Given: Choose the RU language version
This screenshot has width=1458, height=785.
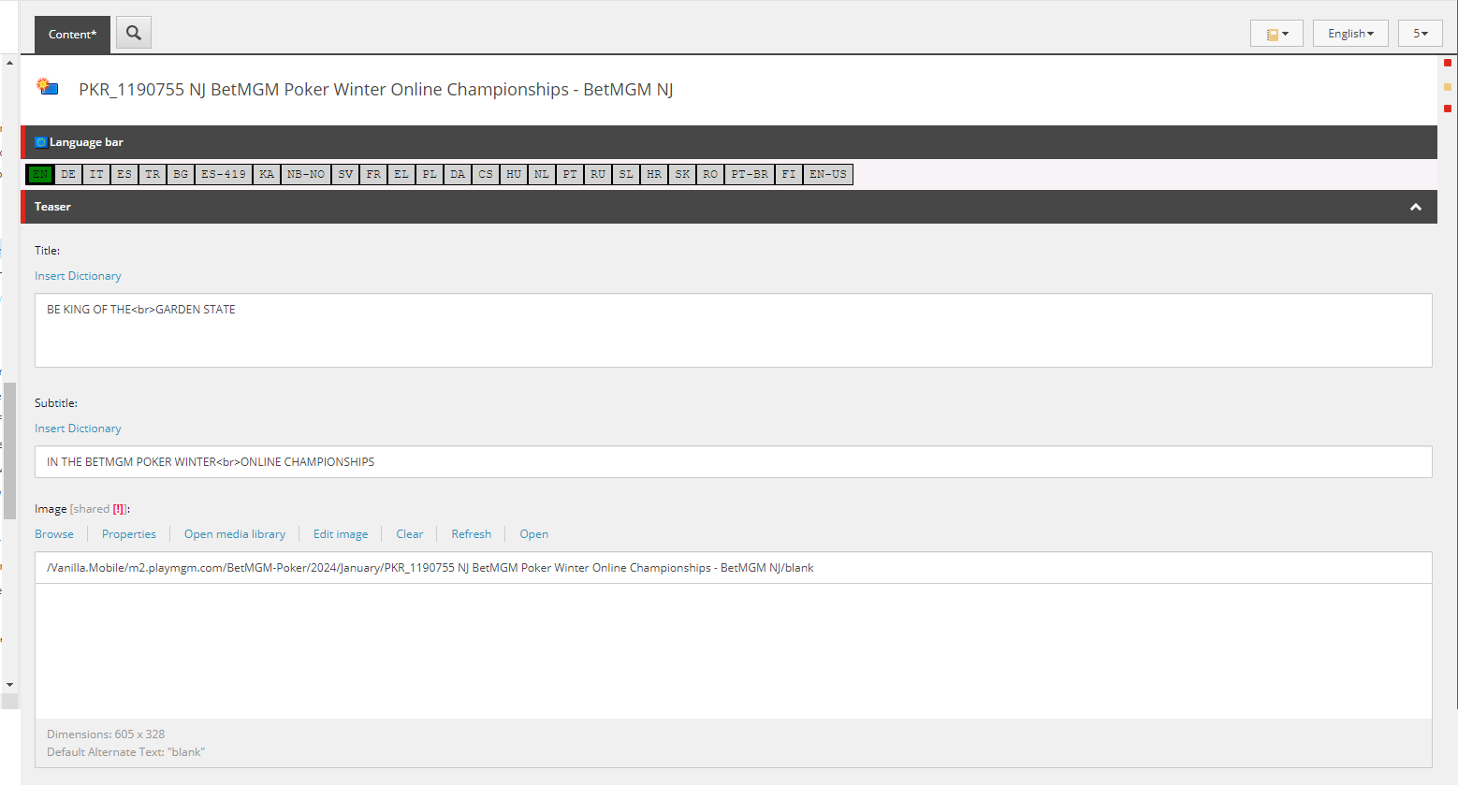Looking at the screenshot, I should [x=598, y=174].
